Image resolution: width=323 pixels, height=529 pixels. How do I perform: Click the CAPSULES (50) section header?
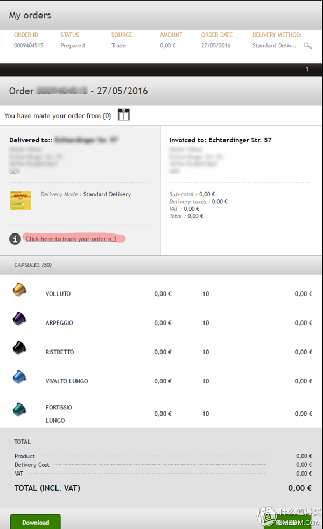click(33, 265)
